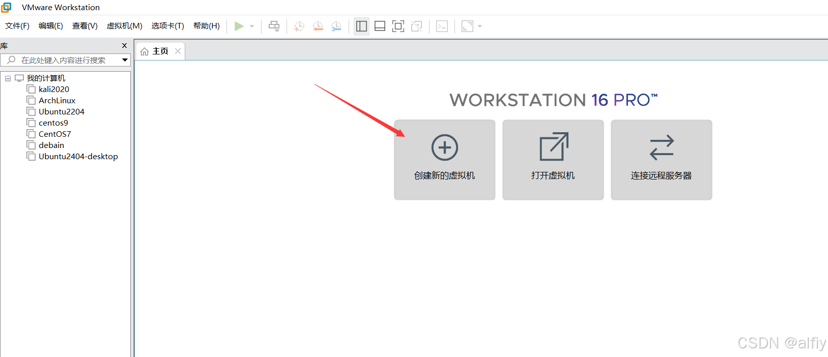Click the send Ctrl+Alt+Del toolbar icon
Screen dimensions: 828x357
(274, 26)
